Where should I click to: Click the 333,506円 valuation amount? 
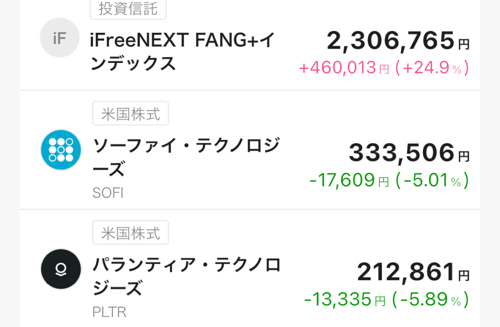click(x=409, y=154)
